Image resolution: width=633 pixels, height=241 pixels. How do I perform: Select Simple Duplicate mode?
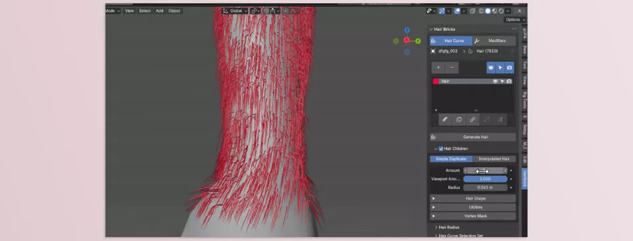[x=451, y=159]
